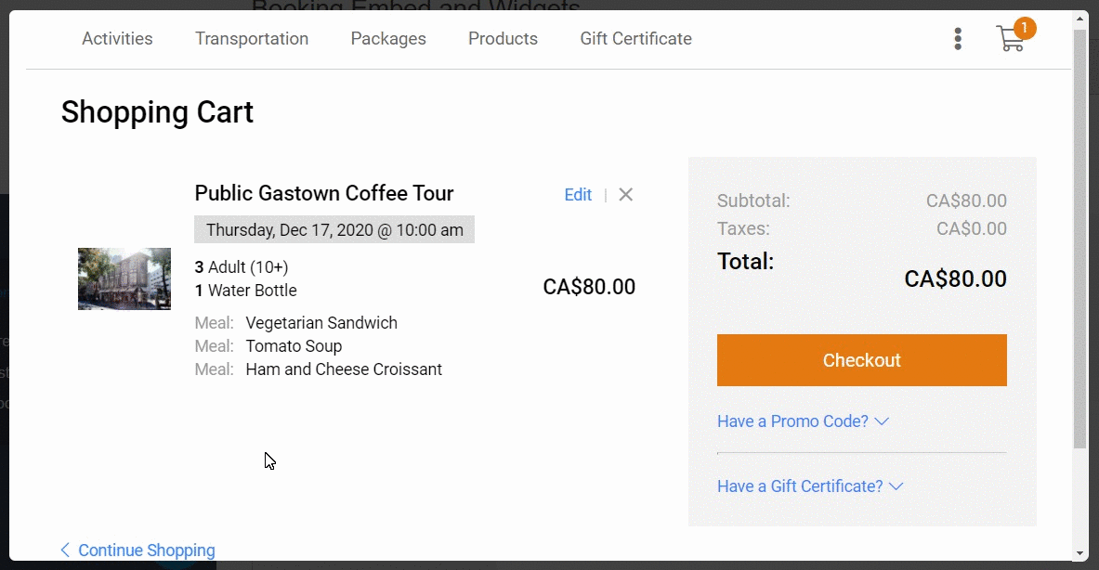
Task: Expand the Have a Promo Code section
Action: [792, 421]
